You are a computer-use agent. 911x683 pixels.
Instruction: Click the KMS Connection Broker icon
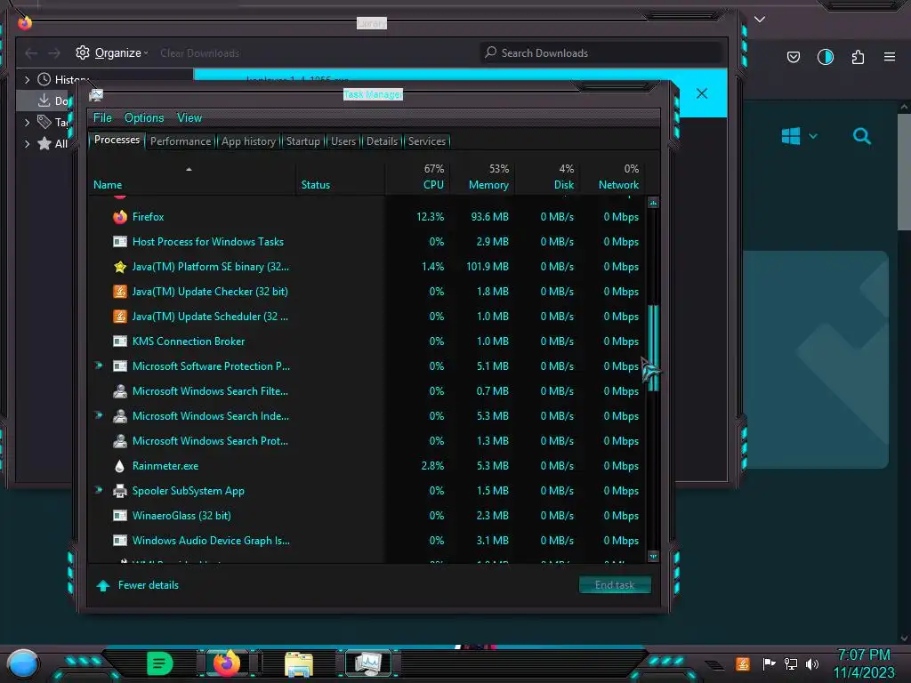(120, 341)
